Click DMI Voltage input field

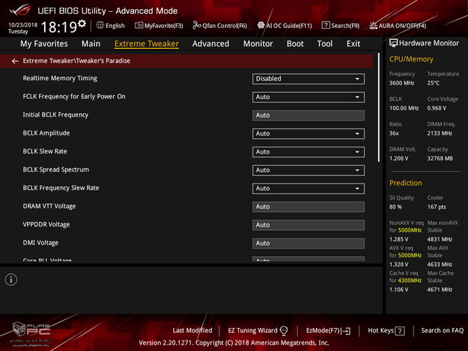tap(308, 244)
